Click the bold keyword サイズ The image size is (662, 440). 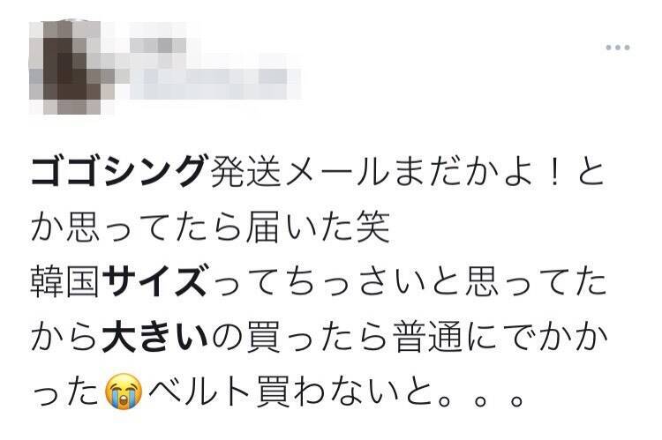(x=154, y=284)
